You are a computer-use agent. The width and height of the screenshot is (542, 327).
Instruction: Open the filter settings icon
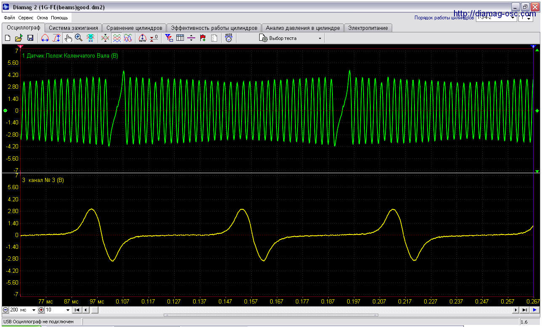coord(169,38)
